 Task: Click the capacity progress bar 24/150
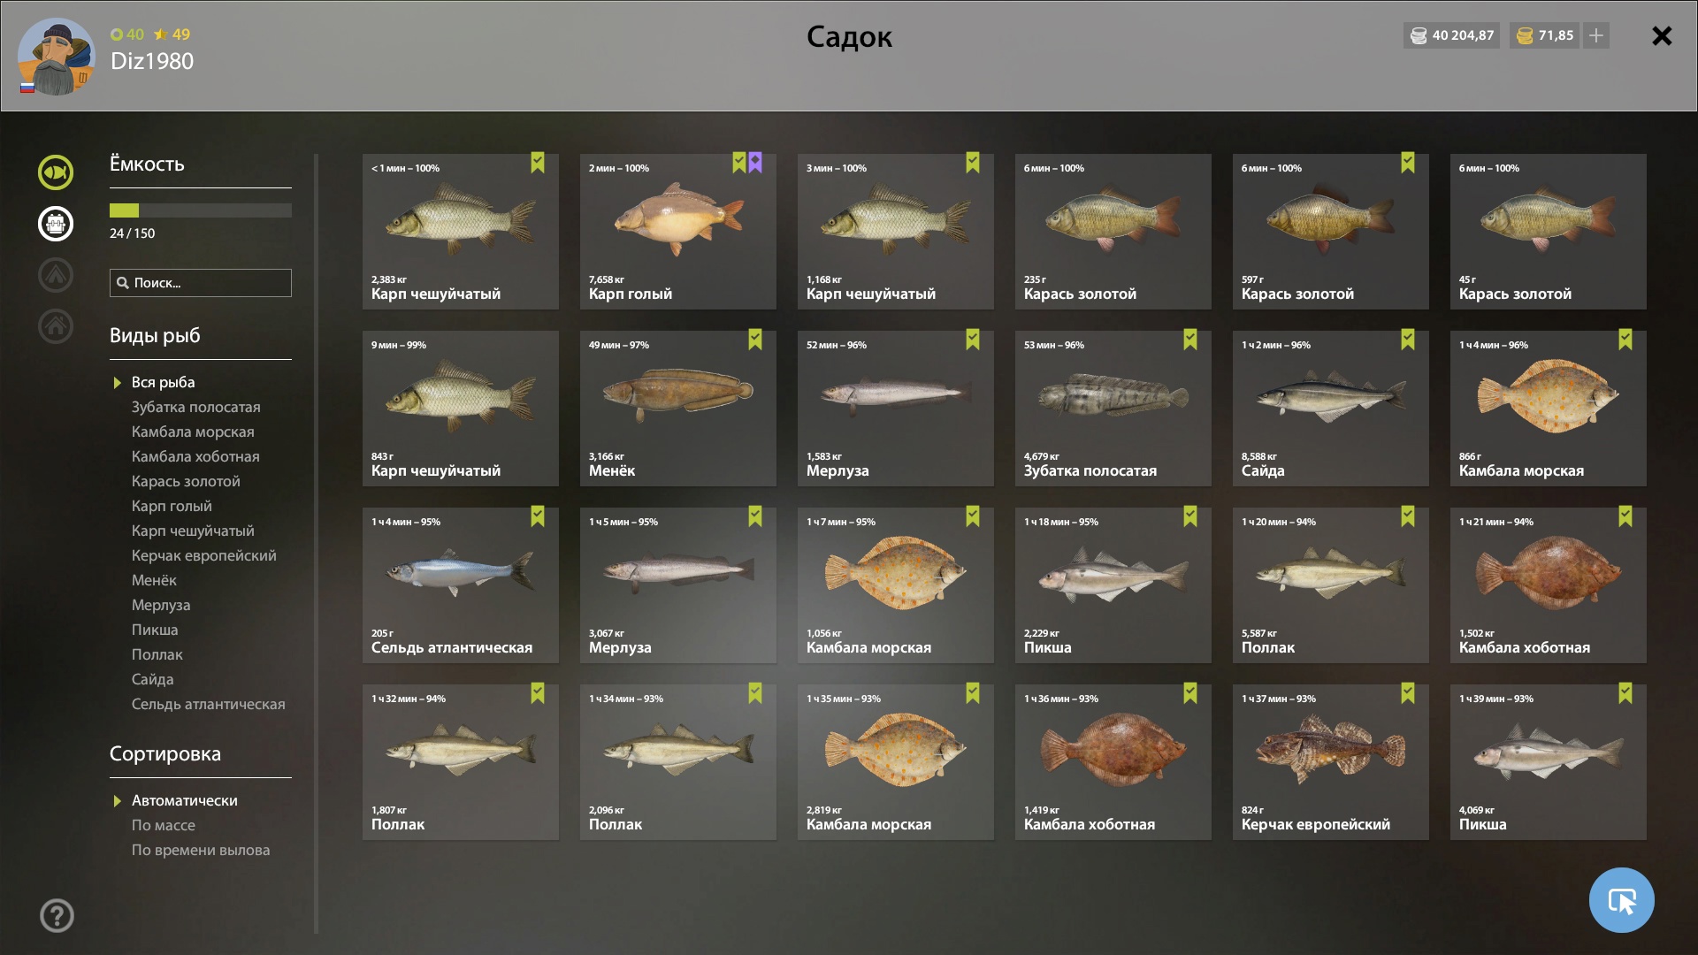pyautogui.click(x=201, y=210)
